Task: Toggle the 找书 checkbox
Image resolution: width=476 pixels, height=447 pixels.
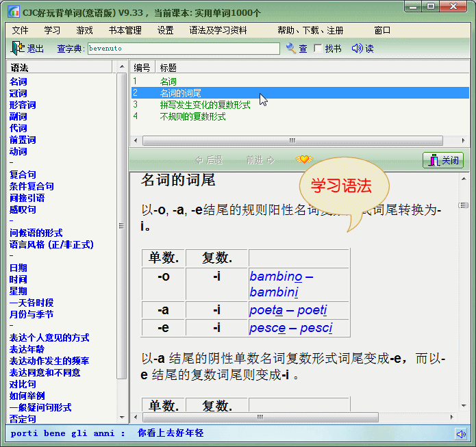Action: click(x=318, y=49)
